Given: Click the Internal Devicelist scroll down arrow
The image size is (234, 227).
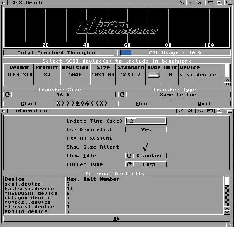Looking at the screenshot, I should coord(227,212).
